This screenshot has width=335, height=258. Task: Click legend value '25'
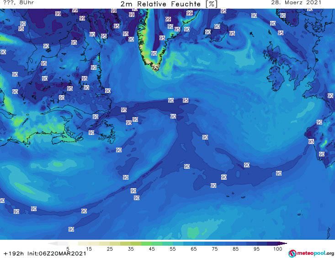click(x=110, y=249)
